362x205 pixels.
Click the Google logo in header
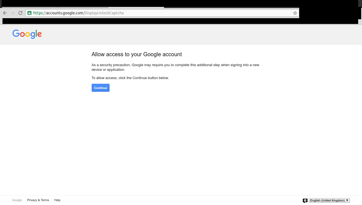27,34
